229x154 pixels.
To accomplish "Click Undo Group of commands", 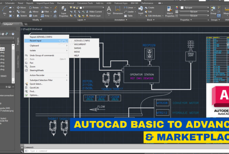I will click(x=46, y=55).
